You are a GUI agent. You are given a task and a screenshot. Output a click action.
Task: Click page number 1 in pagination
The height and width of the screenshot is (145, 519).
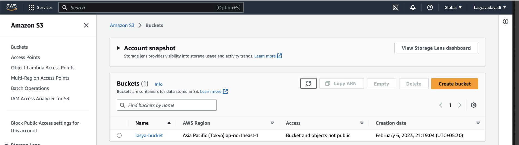pyautogui.click(x=450, y=105)
